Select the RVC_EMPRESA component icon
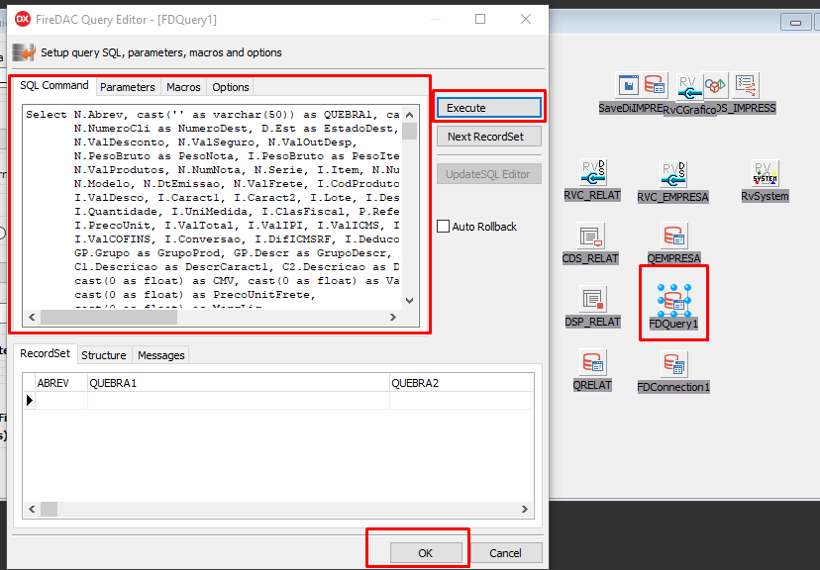Image resolution: width=820 pixels, height=570 pixels. point(673,175)
